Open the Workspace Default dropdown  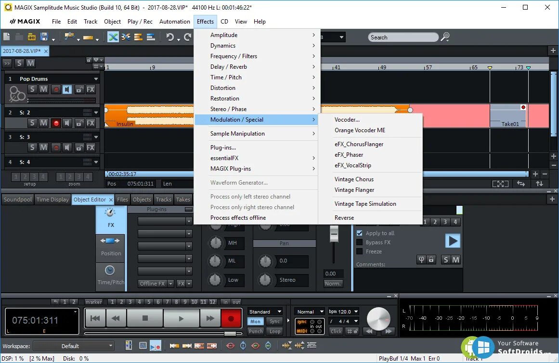tap(74, 346)
